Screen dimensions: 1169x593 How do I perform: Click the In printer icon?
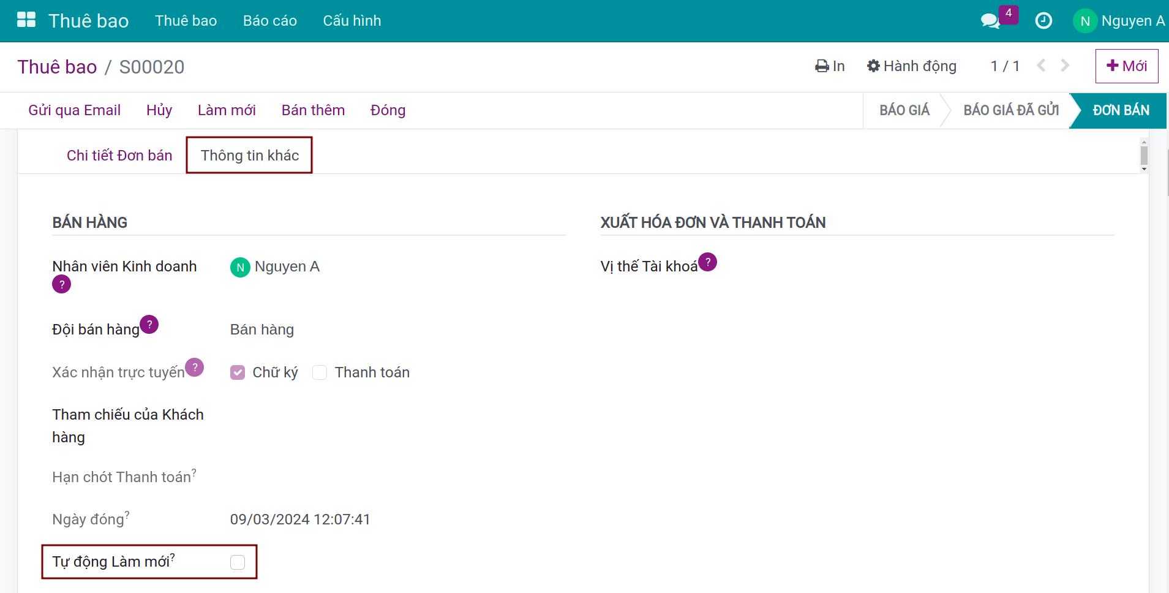(x=822, y=66)
